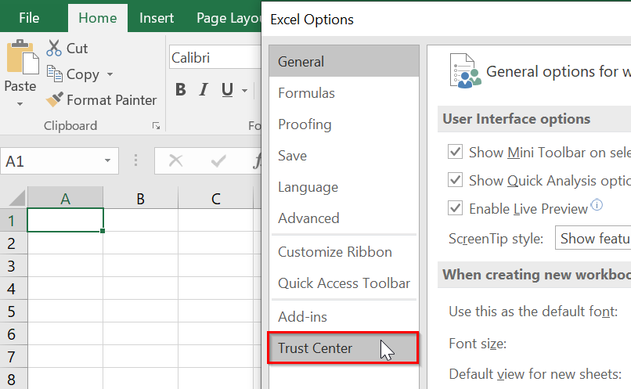The width and height of the screenshot is (631, 389).
Task: Toggle Show Mini Toolbar on selection checkbox
Action: click(455, 152)
